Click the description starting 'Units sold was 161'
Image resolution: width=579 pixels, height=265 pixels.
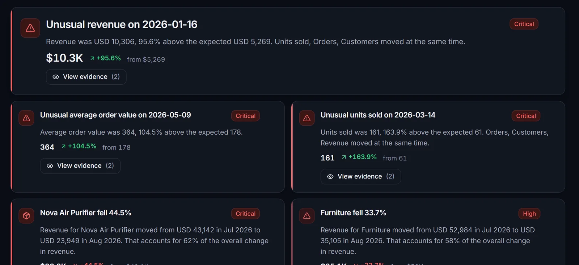(x=435, y=138)
